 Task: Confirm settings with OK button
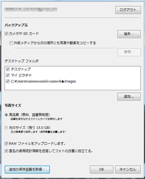click(101, 169)
